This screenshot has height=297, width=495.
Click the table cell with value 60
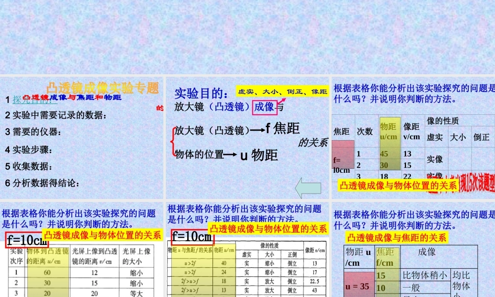point(47,272)
